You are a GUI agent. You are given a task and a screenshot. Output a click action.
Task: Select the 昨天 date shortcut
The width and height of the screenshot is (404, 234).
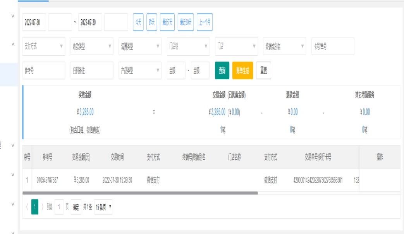[152, 22]
